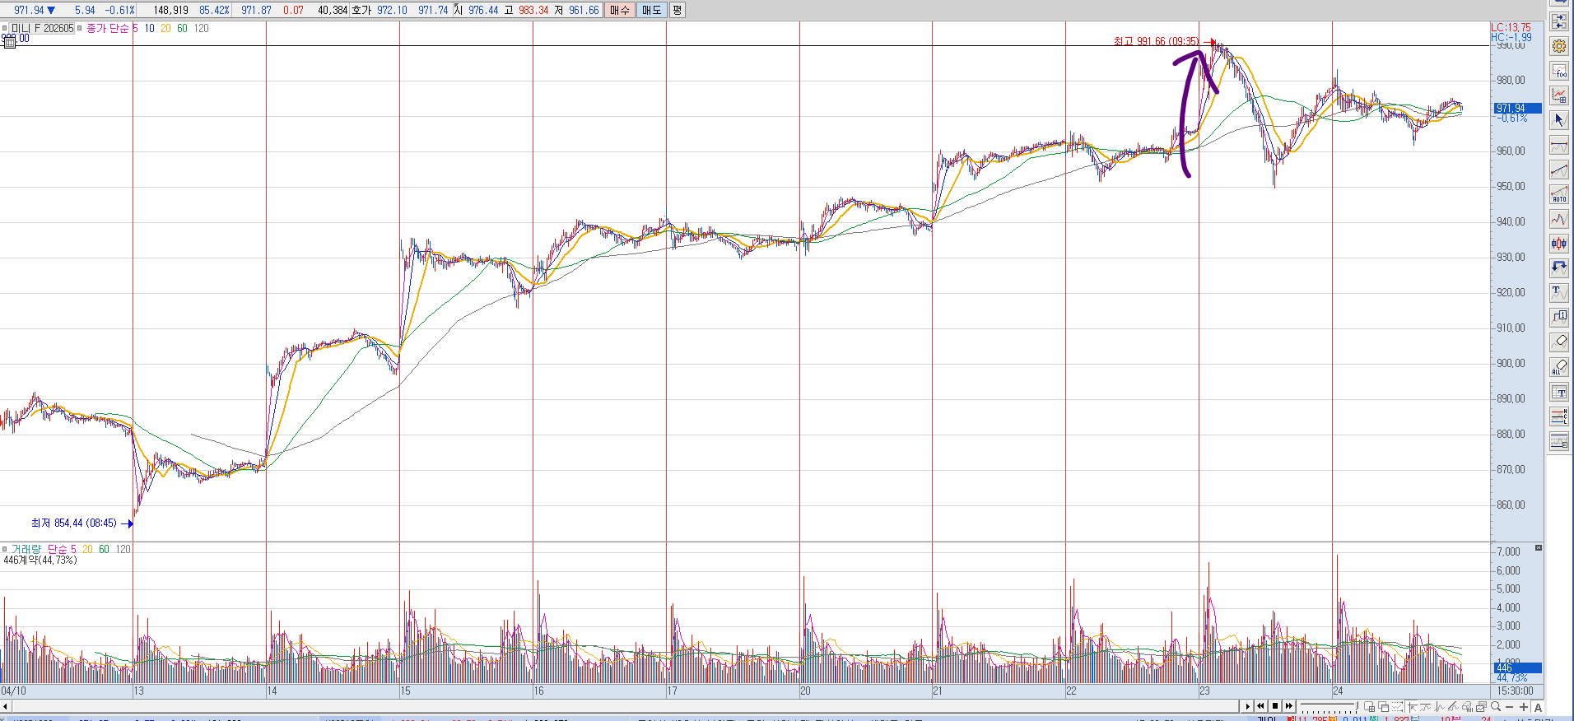Click price moving average period 5
Viewport: 1574px width, 721px height.
tap(135, 28)
